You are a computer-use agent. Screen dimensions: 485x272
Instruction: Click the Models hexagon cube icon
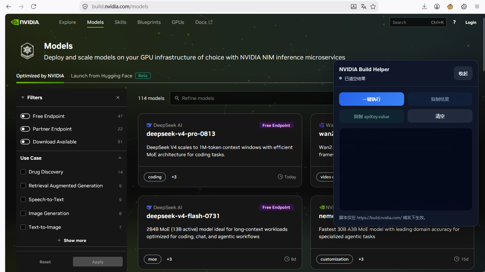(27, 50)
